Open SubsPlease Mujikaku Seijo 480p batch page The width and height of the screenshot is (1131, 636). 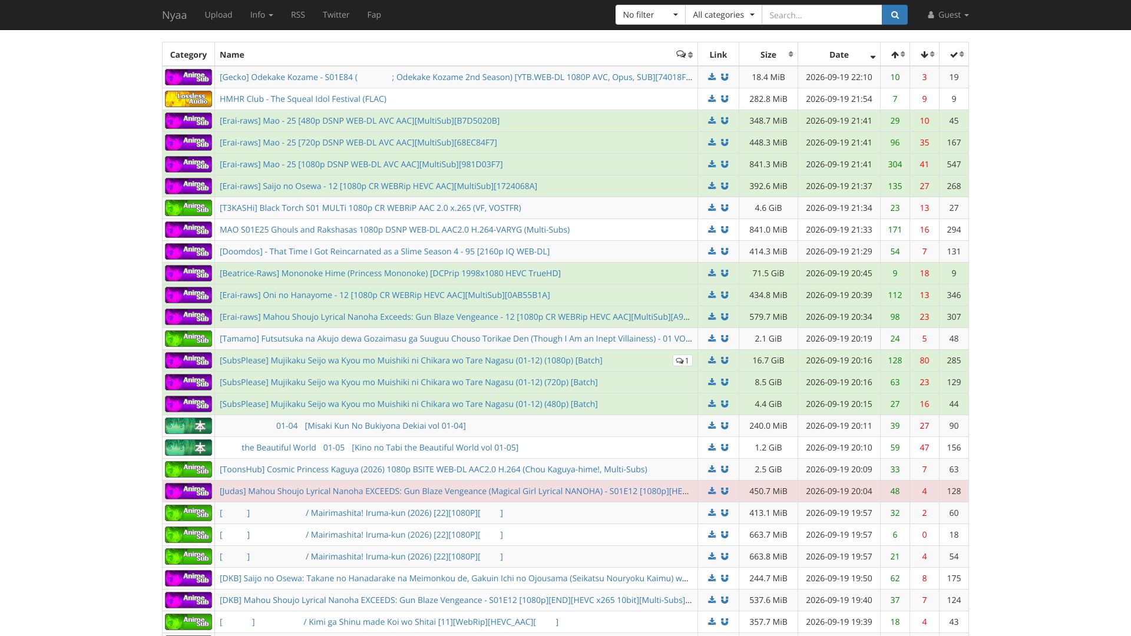(409, 404)
